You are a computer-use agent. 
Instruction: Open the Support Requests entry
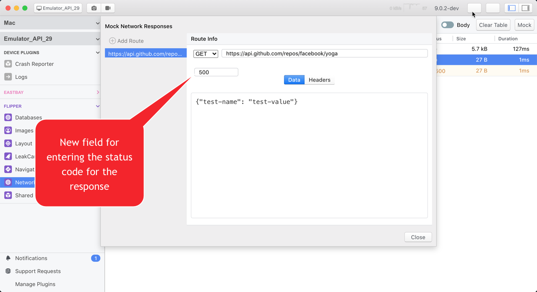pos(38,271)
